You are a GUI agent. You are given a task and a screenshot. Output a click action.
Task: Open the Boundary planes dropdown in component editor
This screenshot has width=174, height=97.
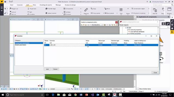point(97,25)
